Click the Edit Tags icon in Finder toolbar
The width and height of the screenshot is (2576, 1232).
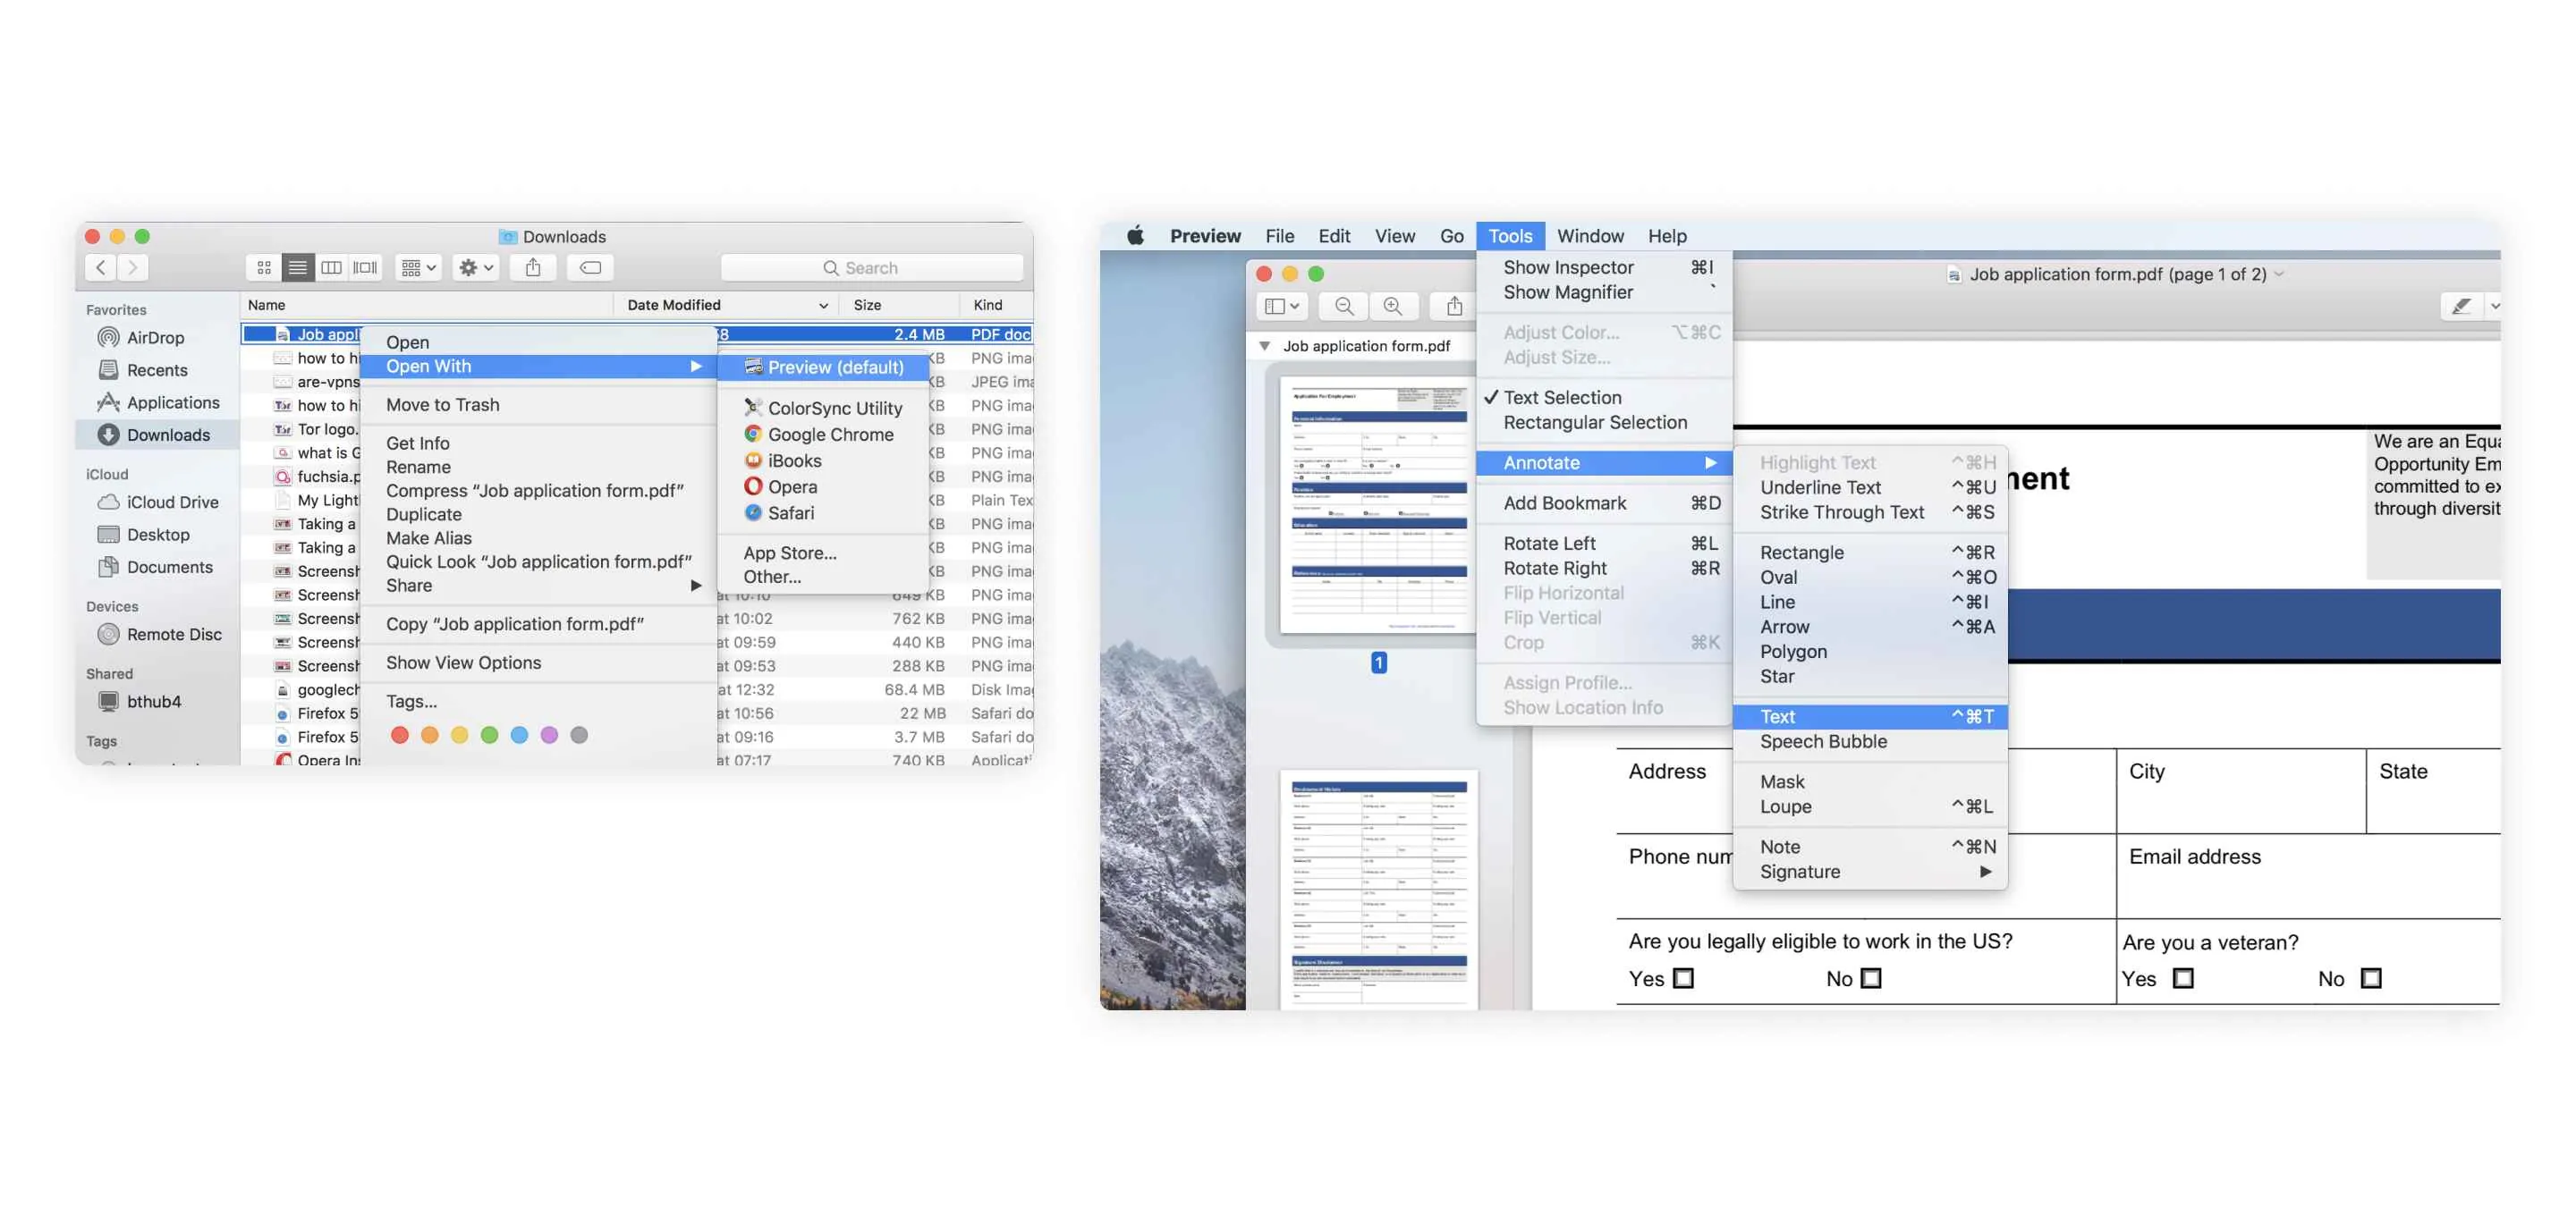(591, 266)
